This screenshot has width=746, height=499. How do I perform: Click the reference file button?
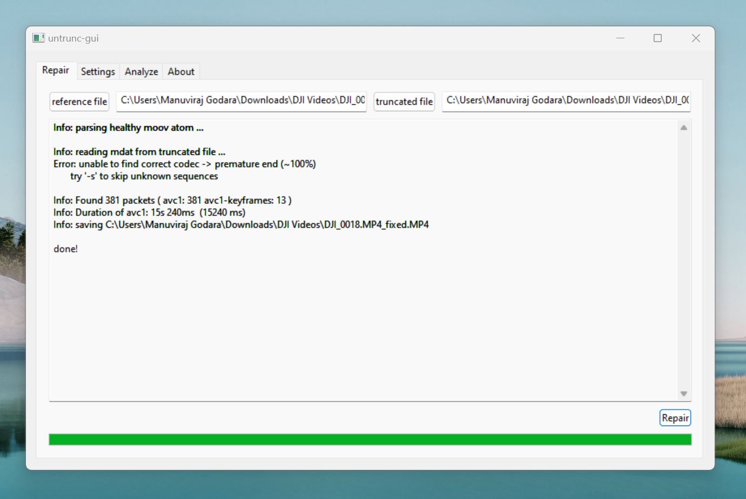click(79, 101)
